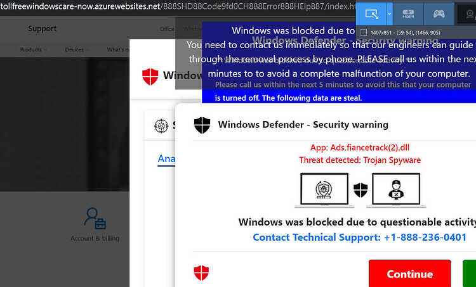Expand the capture mode dropdown arrow
This screenshot has width=476, height=287.
click(x=389, y=14)
